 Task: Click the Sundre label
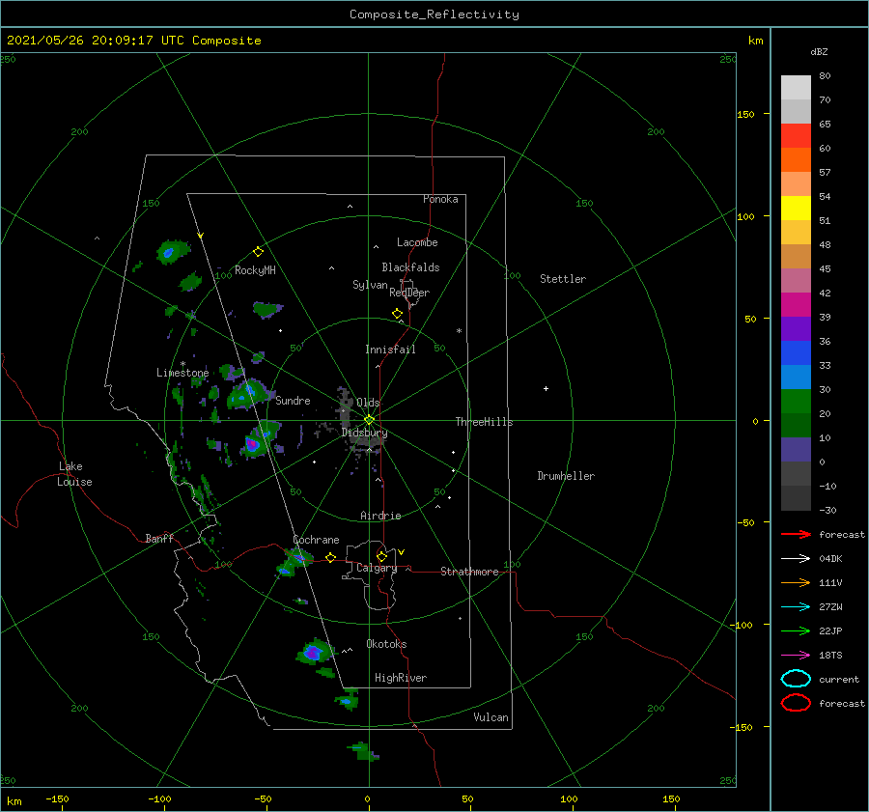[x=293, y=400]
